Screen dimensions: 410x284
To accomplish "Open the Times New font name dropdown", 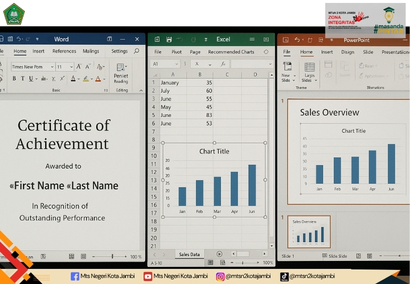I will coord(52,67).
